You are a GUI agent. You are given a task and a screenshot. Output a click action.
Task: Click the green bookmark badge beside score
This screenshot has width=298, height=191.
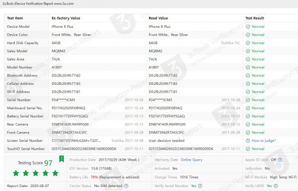(62, 159)
